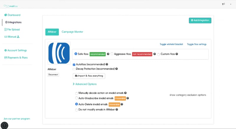Click help icon next to Do not modify emails

[117, 110]
